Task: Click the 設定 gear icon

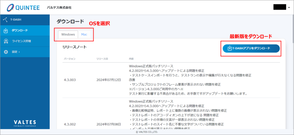Action: tap(5, 52)
